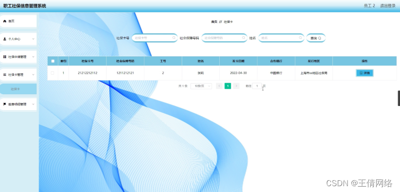
Task: Click the grid icon beside 社保申请管理
Action: (x=4, y=57)
